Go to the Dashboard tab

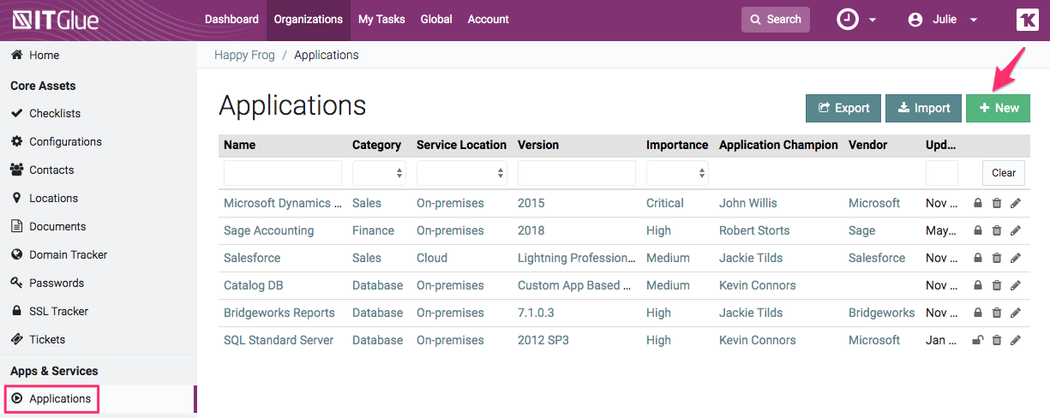pos(231,20)
